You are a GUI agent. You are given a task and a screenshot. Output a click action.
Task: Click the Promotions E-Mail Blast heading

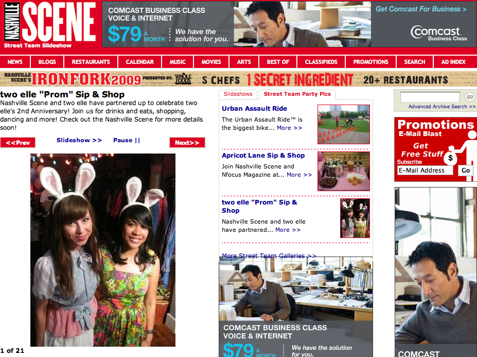pos(435,128)
